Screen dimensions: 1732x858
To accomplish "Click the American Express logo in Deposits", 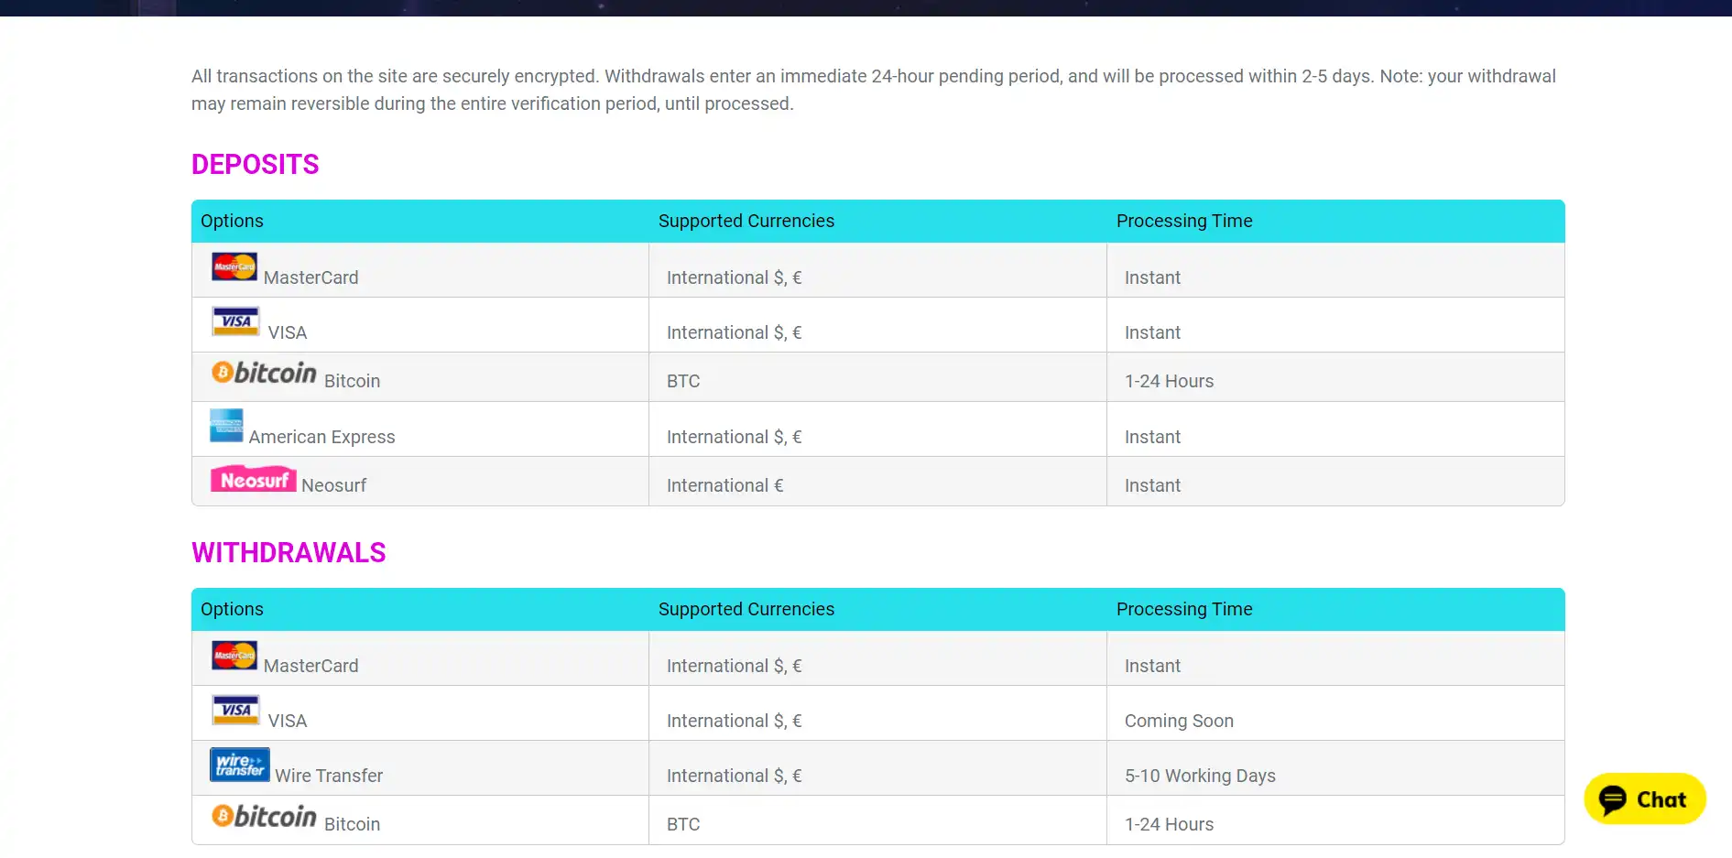I will (226, 426).
